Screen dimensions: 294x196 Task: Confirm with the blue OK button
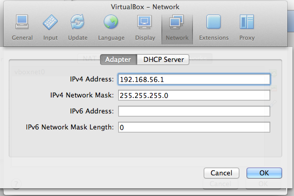click(264, 173)
